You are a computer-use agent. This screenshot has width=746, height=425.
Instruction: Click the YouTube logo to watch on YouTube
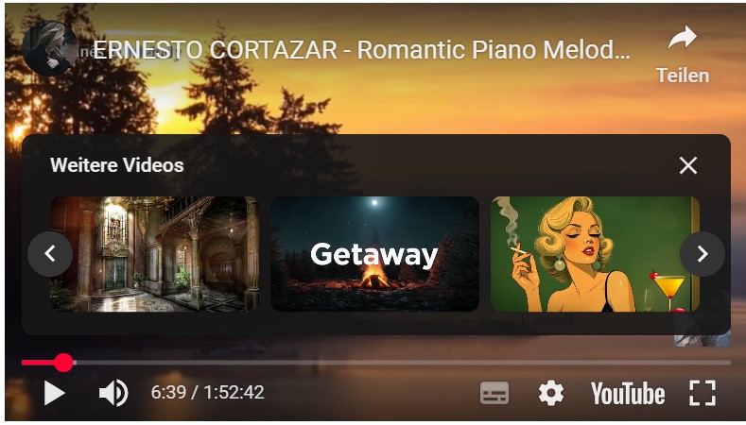628,394
